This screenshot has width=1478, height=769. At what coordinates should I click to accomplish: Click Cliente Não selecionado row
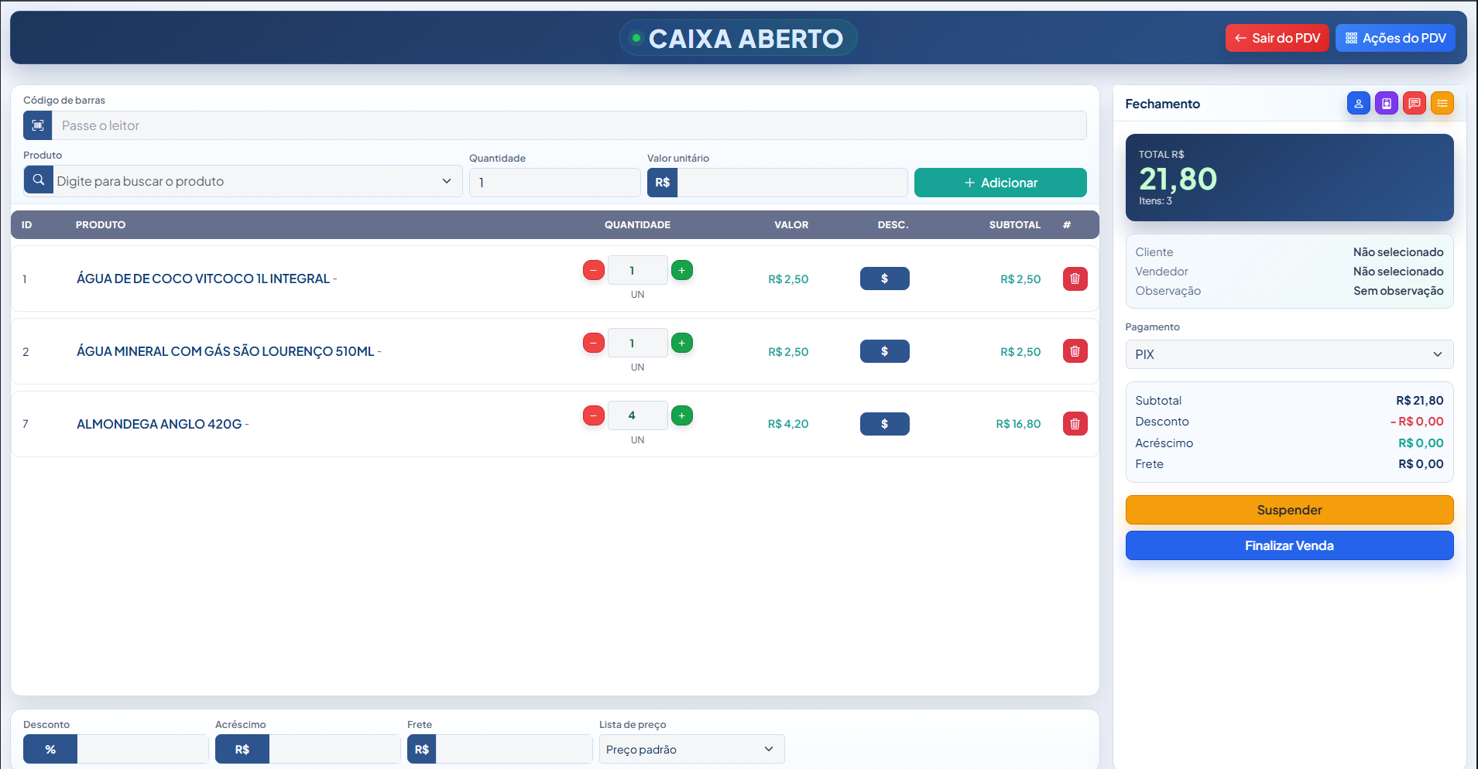(1289, 252)
